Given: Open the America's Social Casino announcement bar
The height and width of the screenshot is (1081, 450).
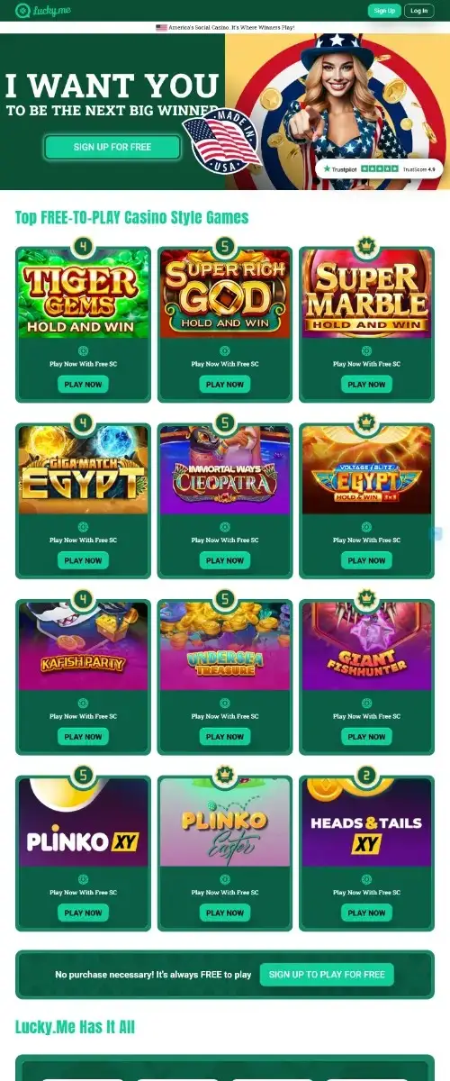Looking at the screenshot, I should tap(225, 28).
